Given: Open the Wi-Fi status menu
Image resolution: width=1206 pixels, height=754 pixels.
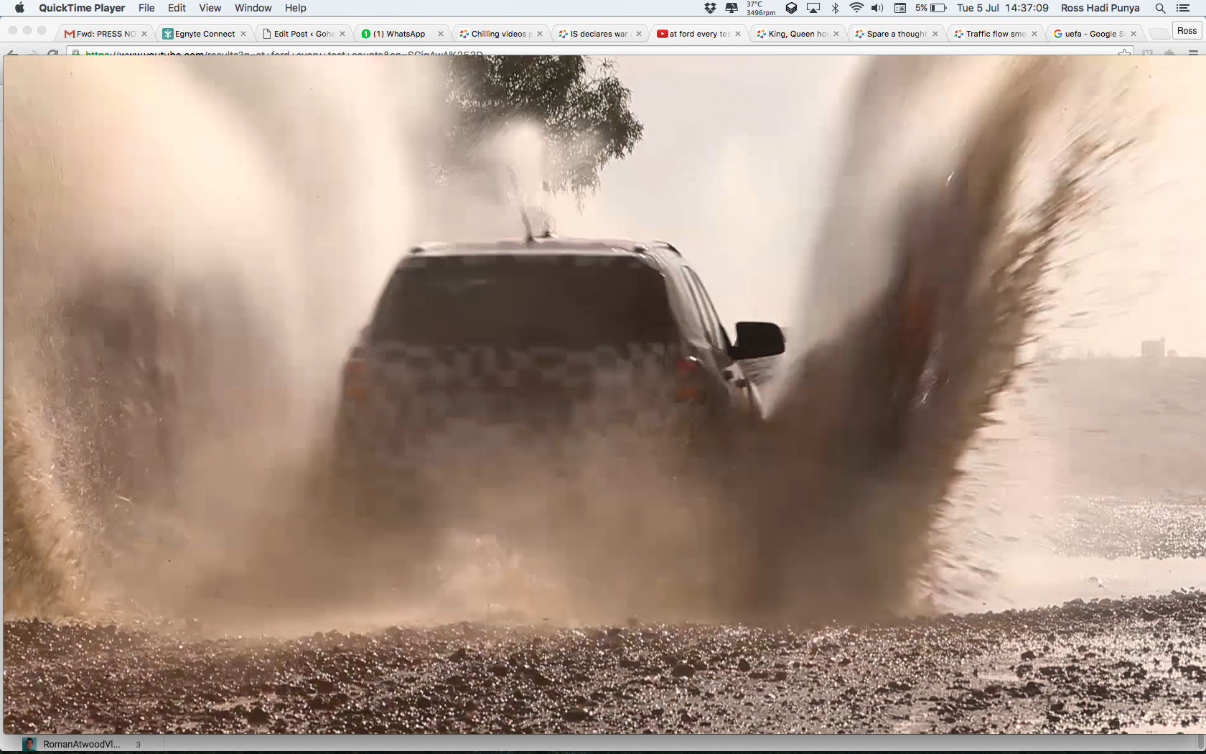Looking at the screenshot, I should (856, 8).
